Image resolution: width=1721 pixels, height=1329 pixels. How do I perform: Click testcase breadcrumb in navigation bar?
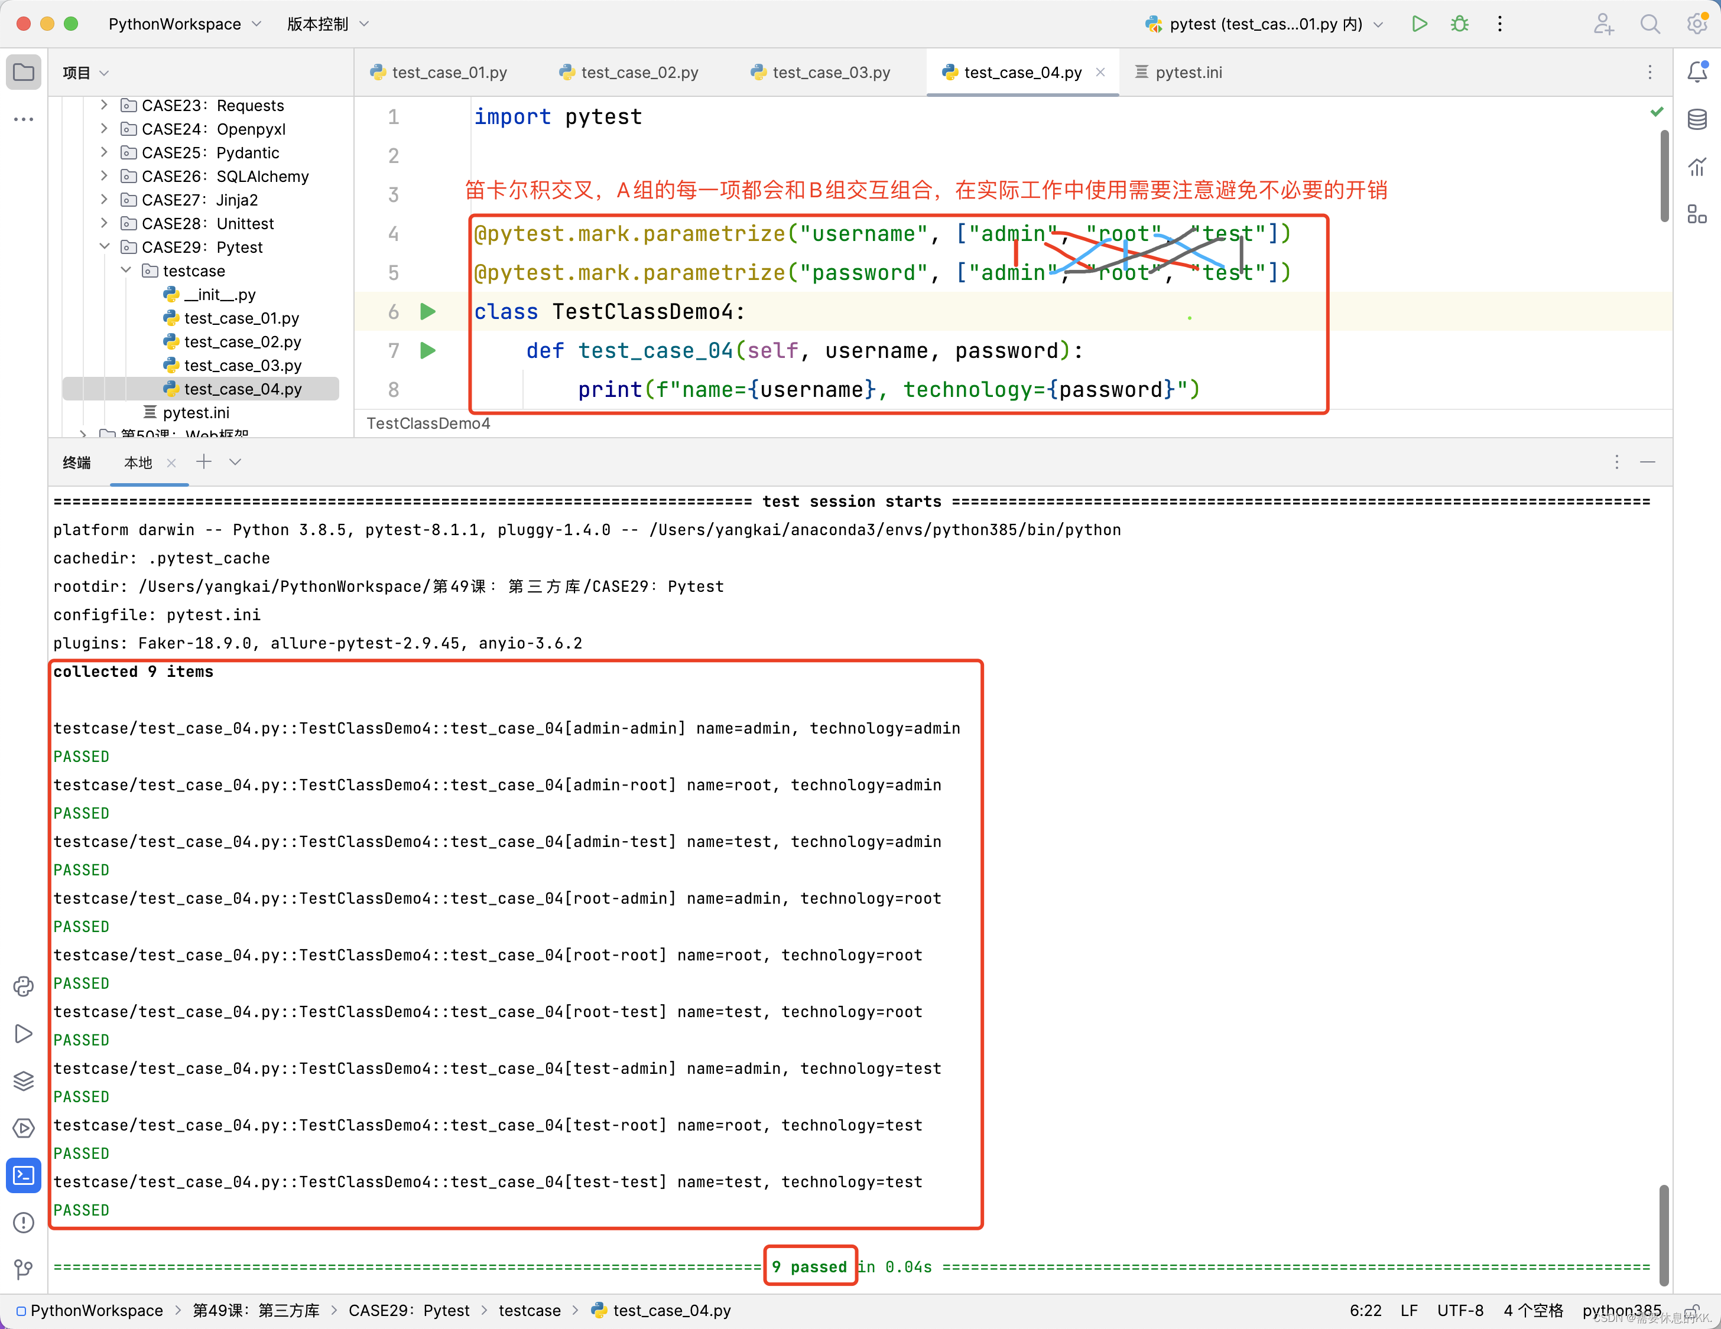coord(529,1310)
